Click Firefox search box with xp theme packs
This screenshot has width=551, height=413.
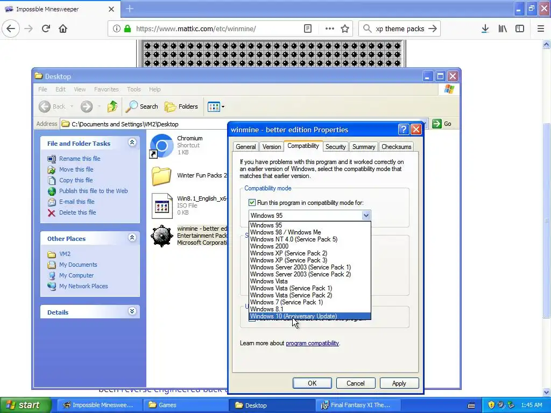click(400, 29)
